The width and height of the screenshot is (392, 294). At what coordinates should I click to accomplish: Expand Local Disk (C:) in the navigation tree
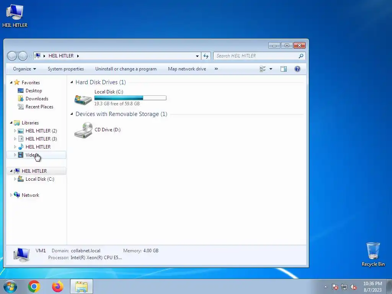pos(15,179)
